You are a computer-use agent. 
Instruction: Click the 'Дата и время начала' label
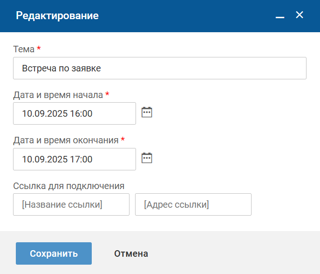[x=58, y=95]
